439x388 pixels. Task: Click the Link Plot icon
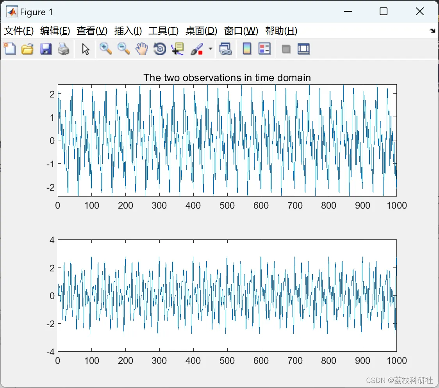[225, 49]
